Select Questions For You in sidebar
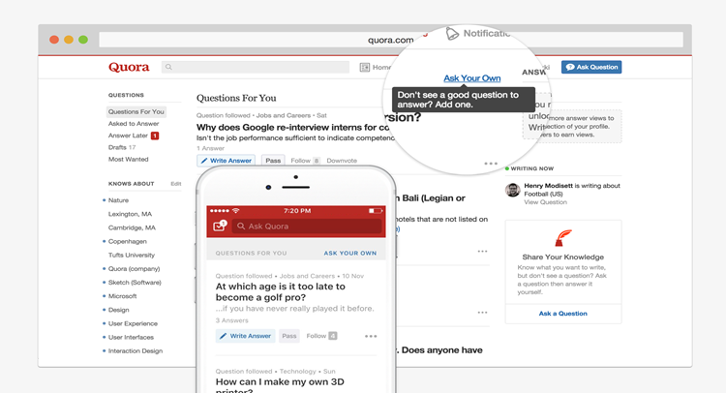The height and width of the screenshot is (393, 726). tap(136, 112)
